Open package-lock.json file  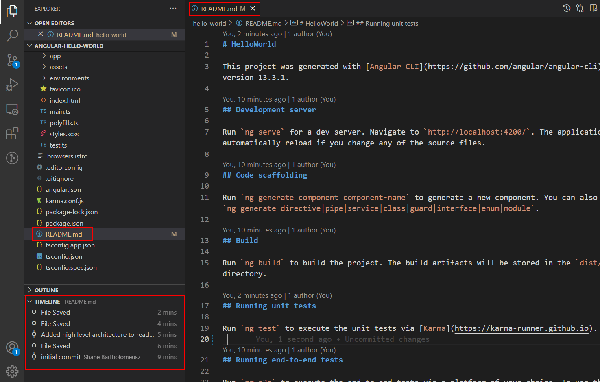pos(72,212)
